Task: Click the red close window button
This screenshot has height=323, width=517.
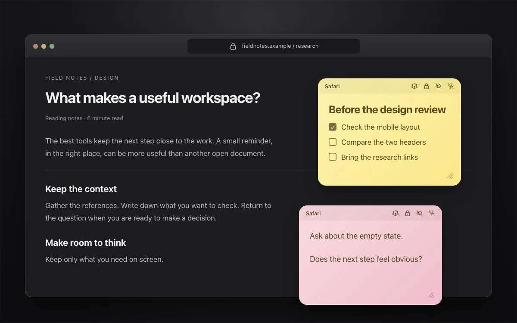Action: tap(35, 46)
